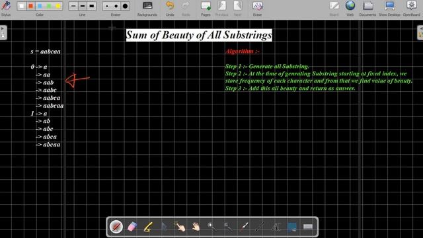
Task: Pick the white pen color
Action: (22, 6)
